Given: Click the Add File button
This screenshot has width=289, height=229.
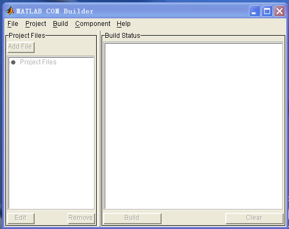Looking at the screenshot, I should pyautogui.click(x=21, y=46).
